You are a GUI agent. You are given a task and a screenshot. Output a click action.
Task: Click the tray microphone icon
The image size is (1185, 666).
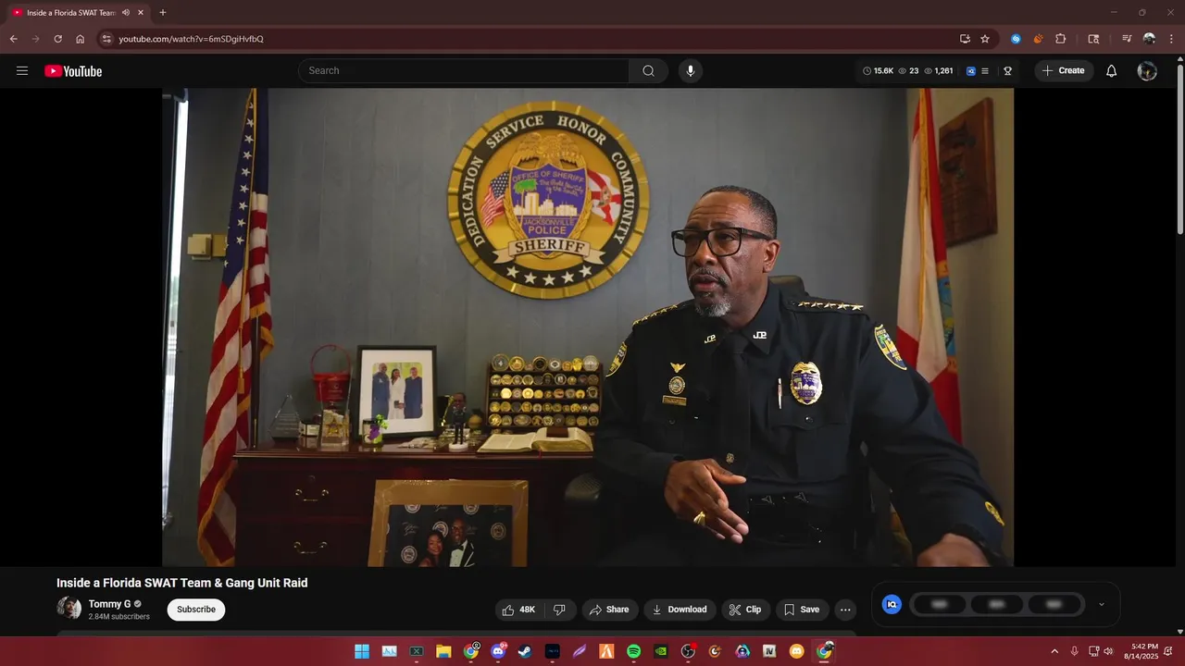coord(1074,651)
